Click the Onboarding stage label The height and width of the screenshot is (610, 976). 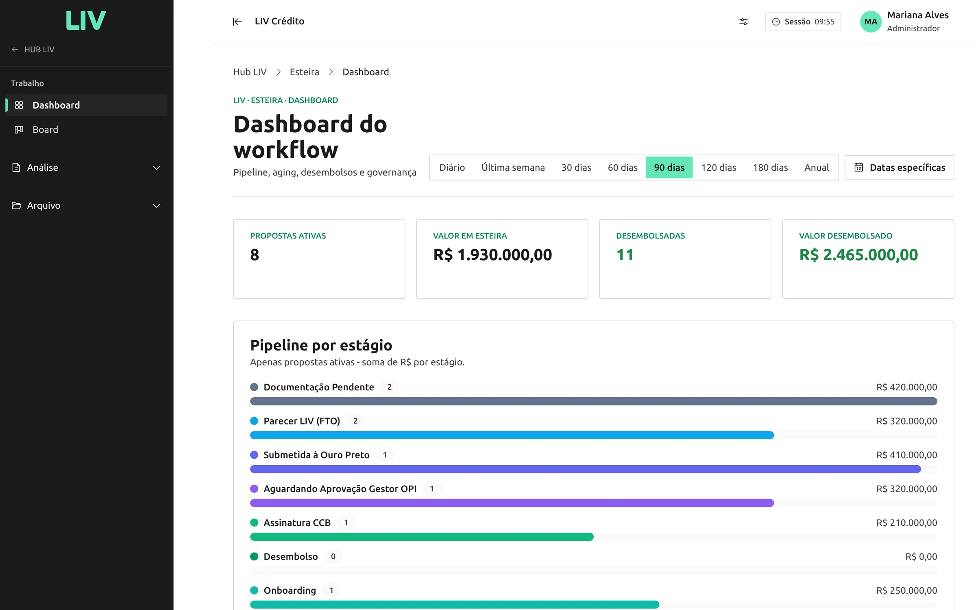coord(290,590)
